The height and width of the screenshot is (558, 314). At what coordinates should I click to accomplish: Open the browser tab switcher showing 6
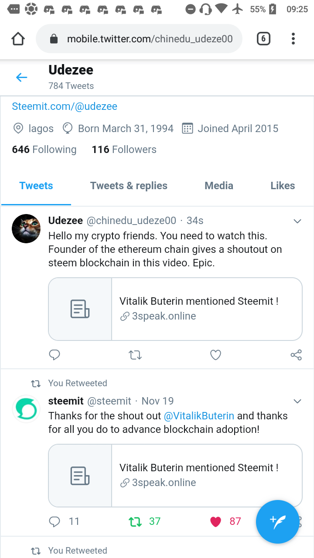pyautogui.click(x=263, y=39)
